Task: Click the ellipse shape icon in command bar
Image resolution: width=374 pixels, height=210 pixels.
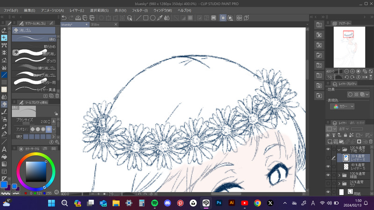Action: [x=153, y=18]
